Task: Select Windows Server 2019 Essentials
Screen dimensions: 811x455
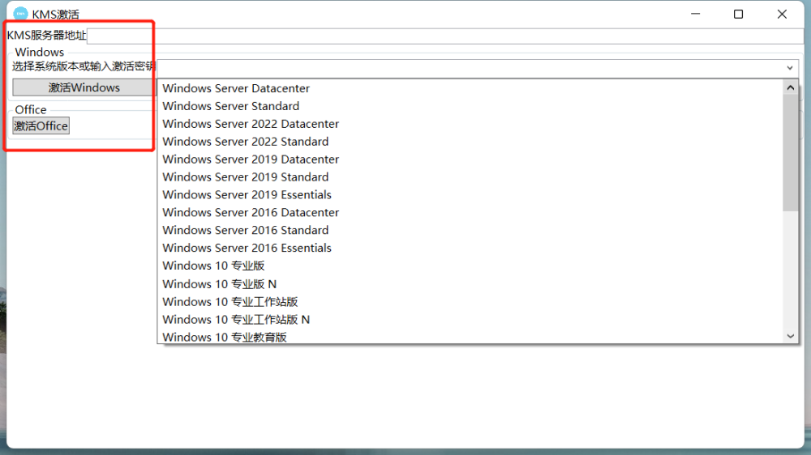Action: tap(470, 194)
